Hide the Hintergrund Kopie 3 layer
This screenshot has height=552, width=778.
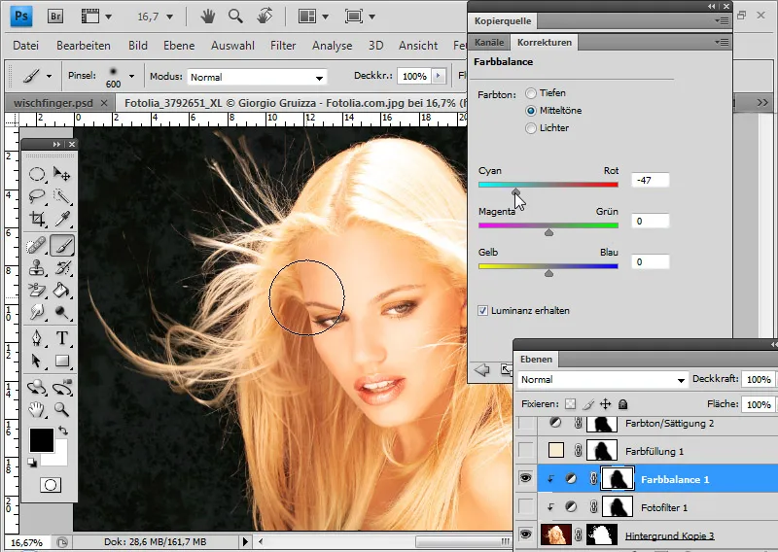pyautogui.click(x=526, y=535)
